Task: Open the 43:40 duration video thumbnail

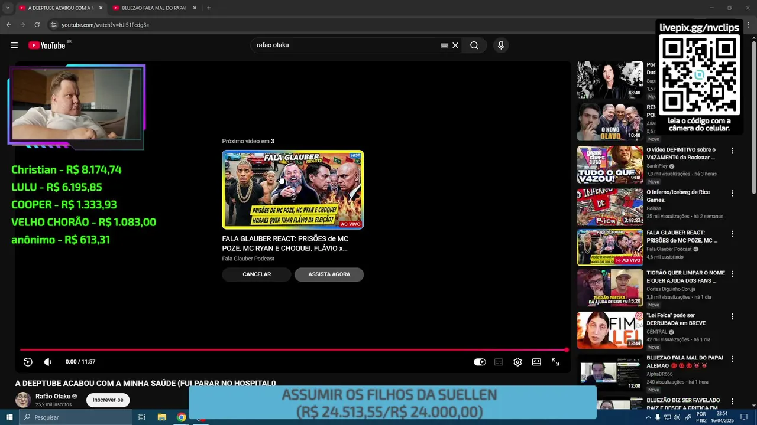Action: (610, 80)
